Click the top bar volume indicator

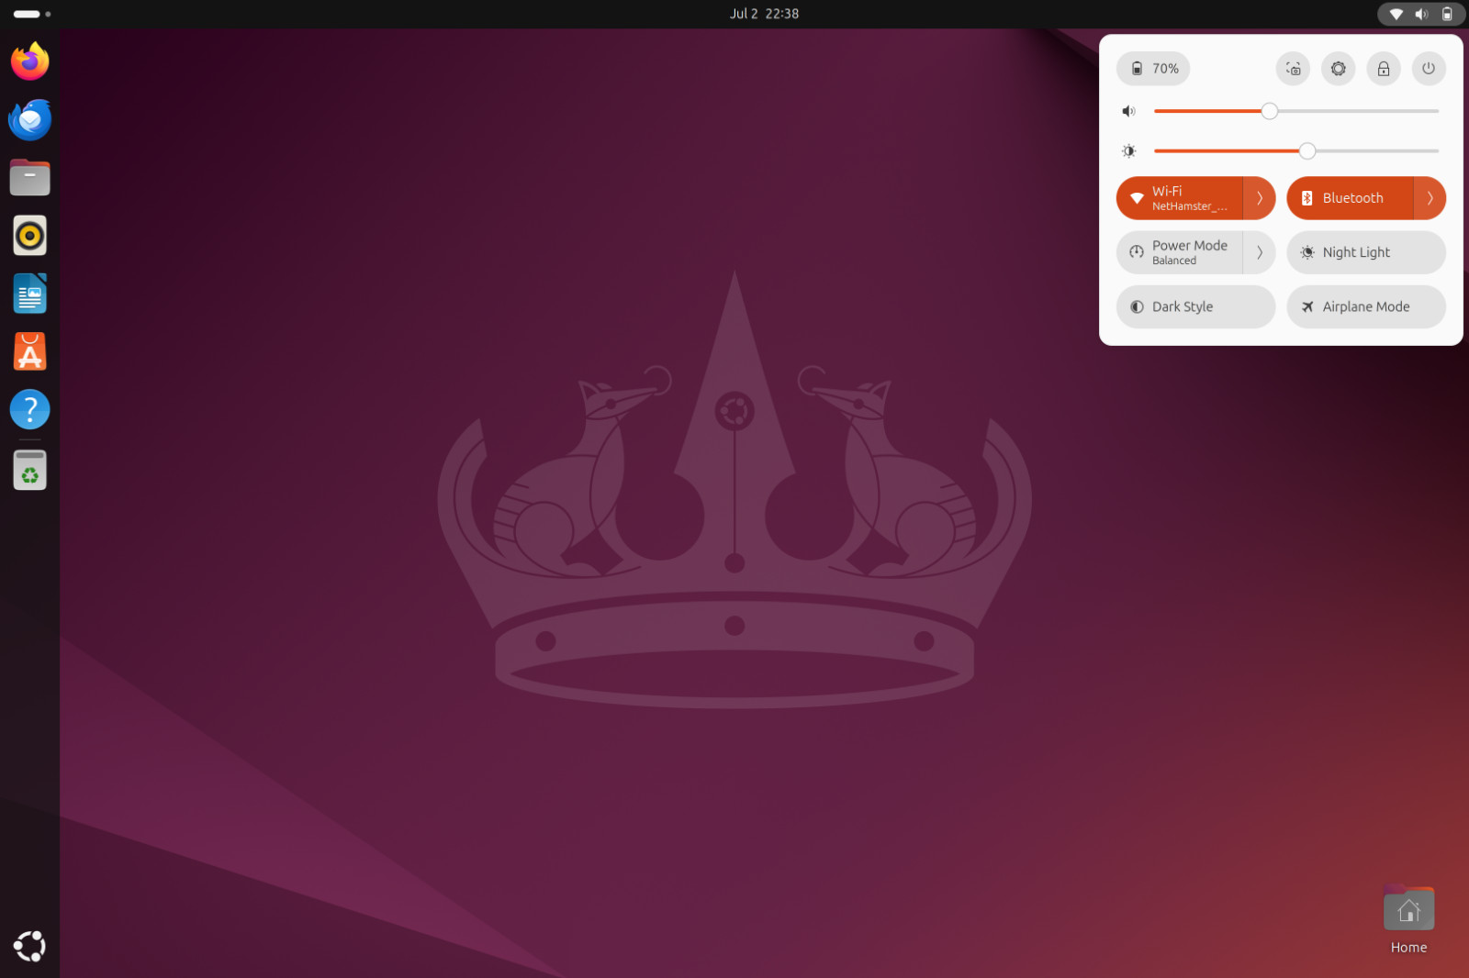pos(1421,14)
